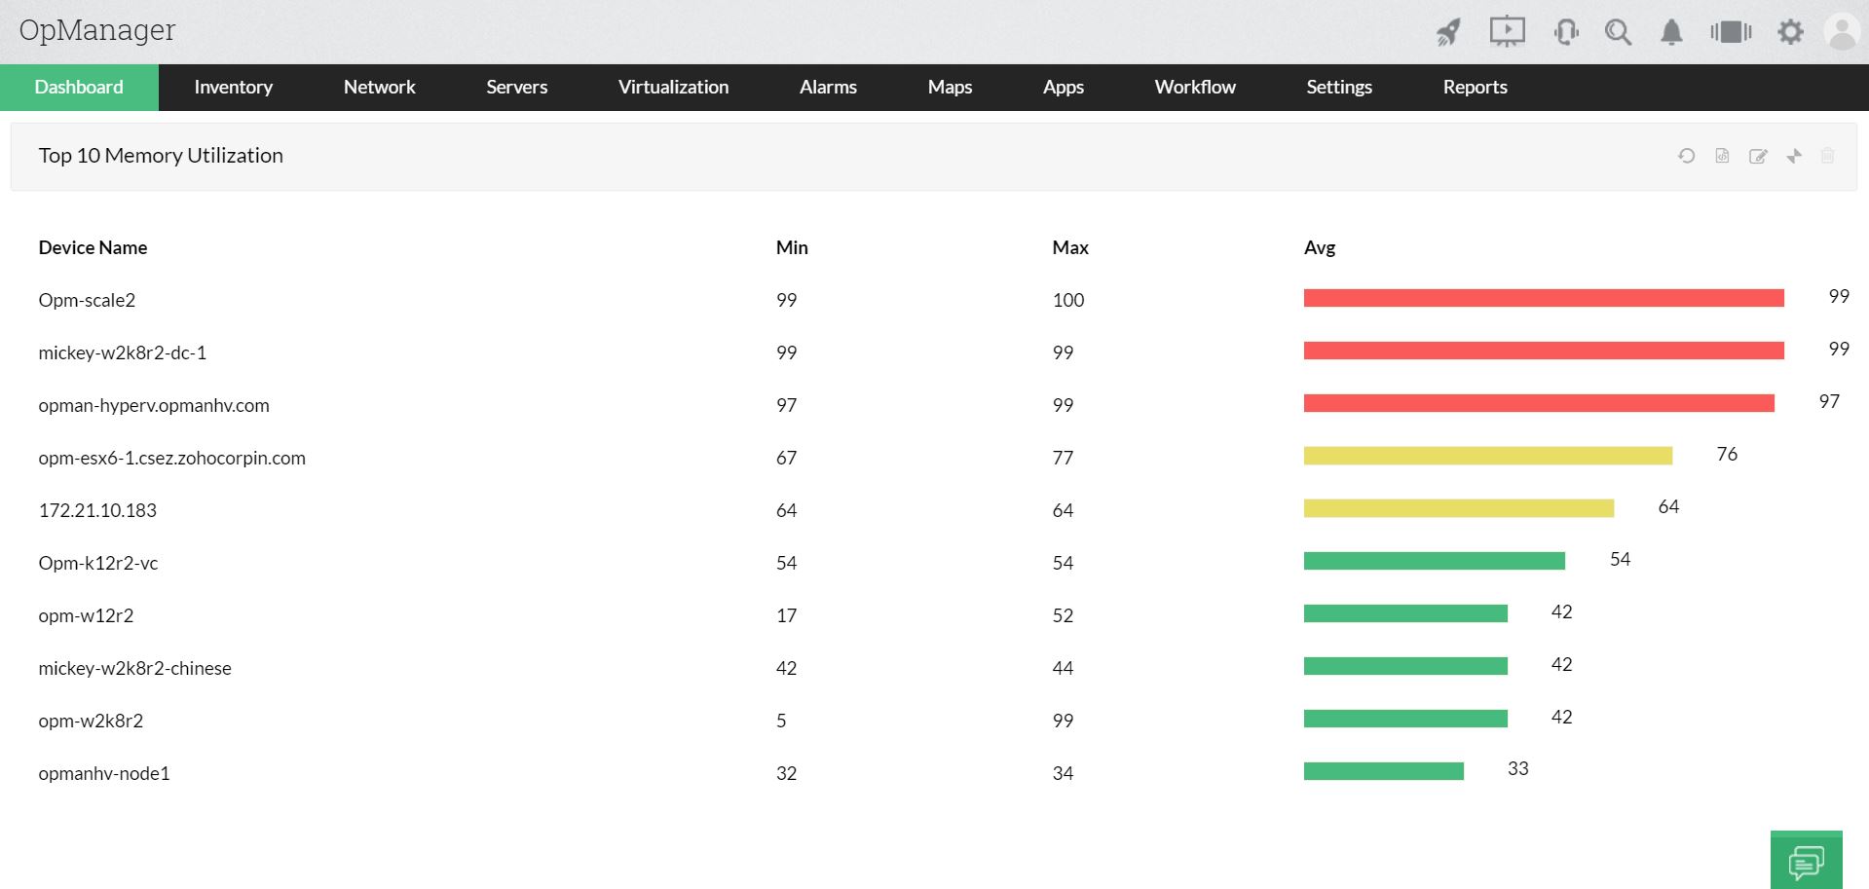
Task: Click the yellow Avg bar for opm-esx6-1
Action: (x=1488, y=456)
